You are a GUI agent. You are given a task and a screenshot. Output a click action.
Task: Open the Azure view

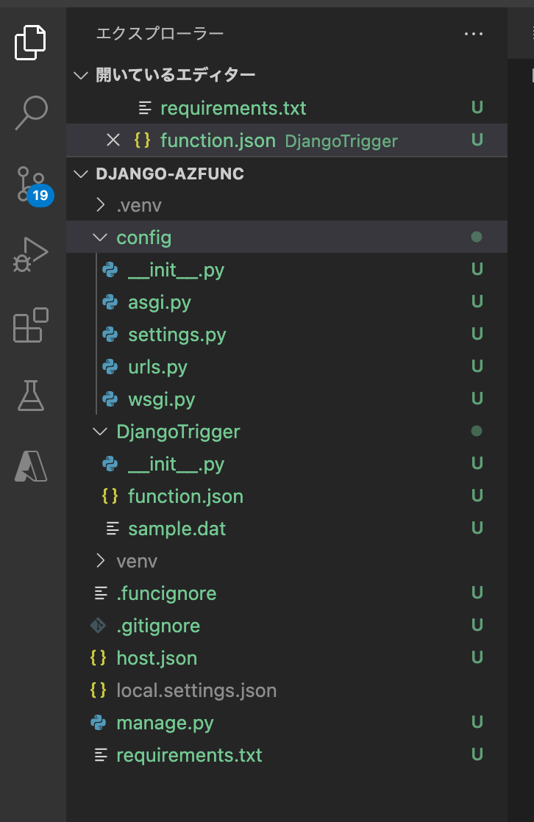click(x=31, y=465)
